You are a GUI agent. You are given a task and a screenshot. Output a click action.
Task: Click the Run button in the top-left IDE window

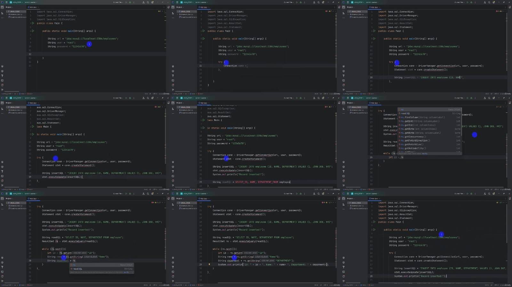point(126,2)
